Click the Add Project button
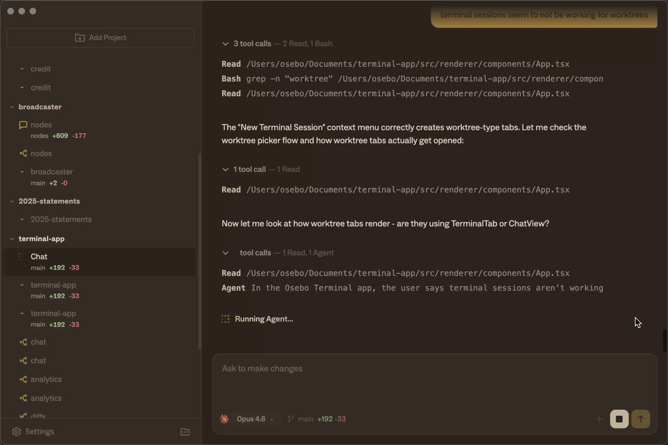 (x=100, y=38)
